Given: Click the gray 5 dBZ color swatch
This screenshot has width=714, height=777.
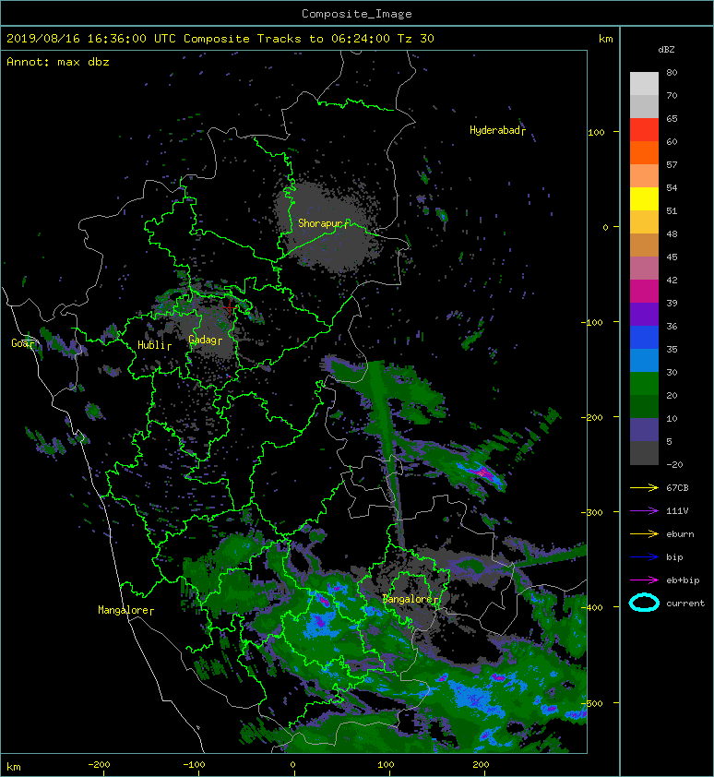Looking at the screenshot, I should [x=644, y=452].
